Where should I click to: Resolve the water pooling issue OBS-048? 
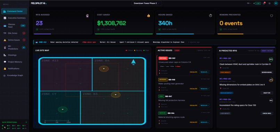coord(205,89)
